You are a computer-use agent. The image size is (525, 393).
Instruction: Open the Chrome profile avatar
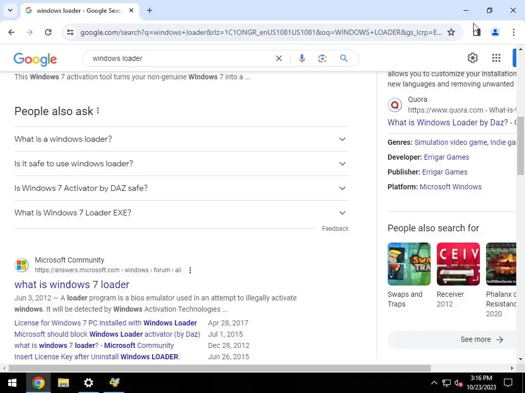pos(495,32)
